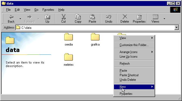182x101 pixels.
Task: Open the View menu in menu bar
Action: [27, 10]
